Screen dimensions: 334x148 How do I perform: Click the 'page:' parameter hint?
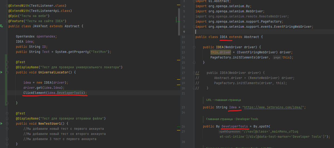277,57
